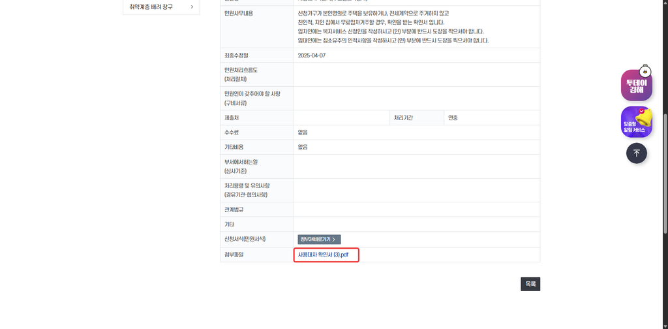The height and width of the screenshot is (329, 668).
Task: Select the 신청서식(민원서식) row label
Action: pyautogui.click(x=245, y=239)
